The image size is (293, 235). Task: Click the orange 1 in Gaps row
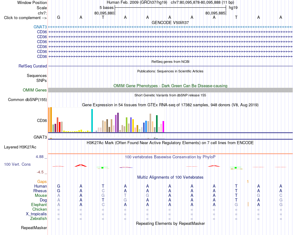(x=248, y=182)
